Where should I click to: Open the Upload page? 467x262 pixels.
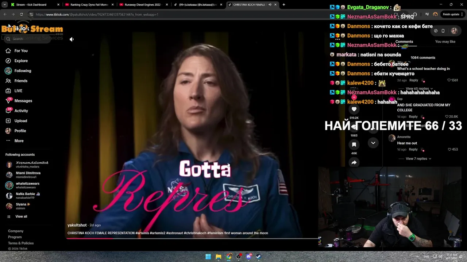click(16, 121)
